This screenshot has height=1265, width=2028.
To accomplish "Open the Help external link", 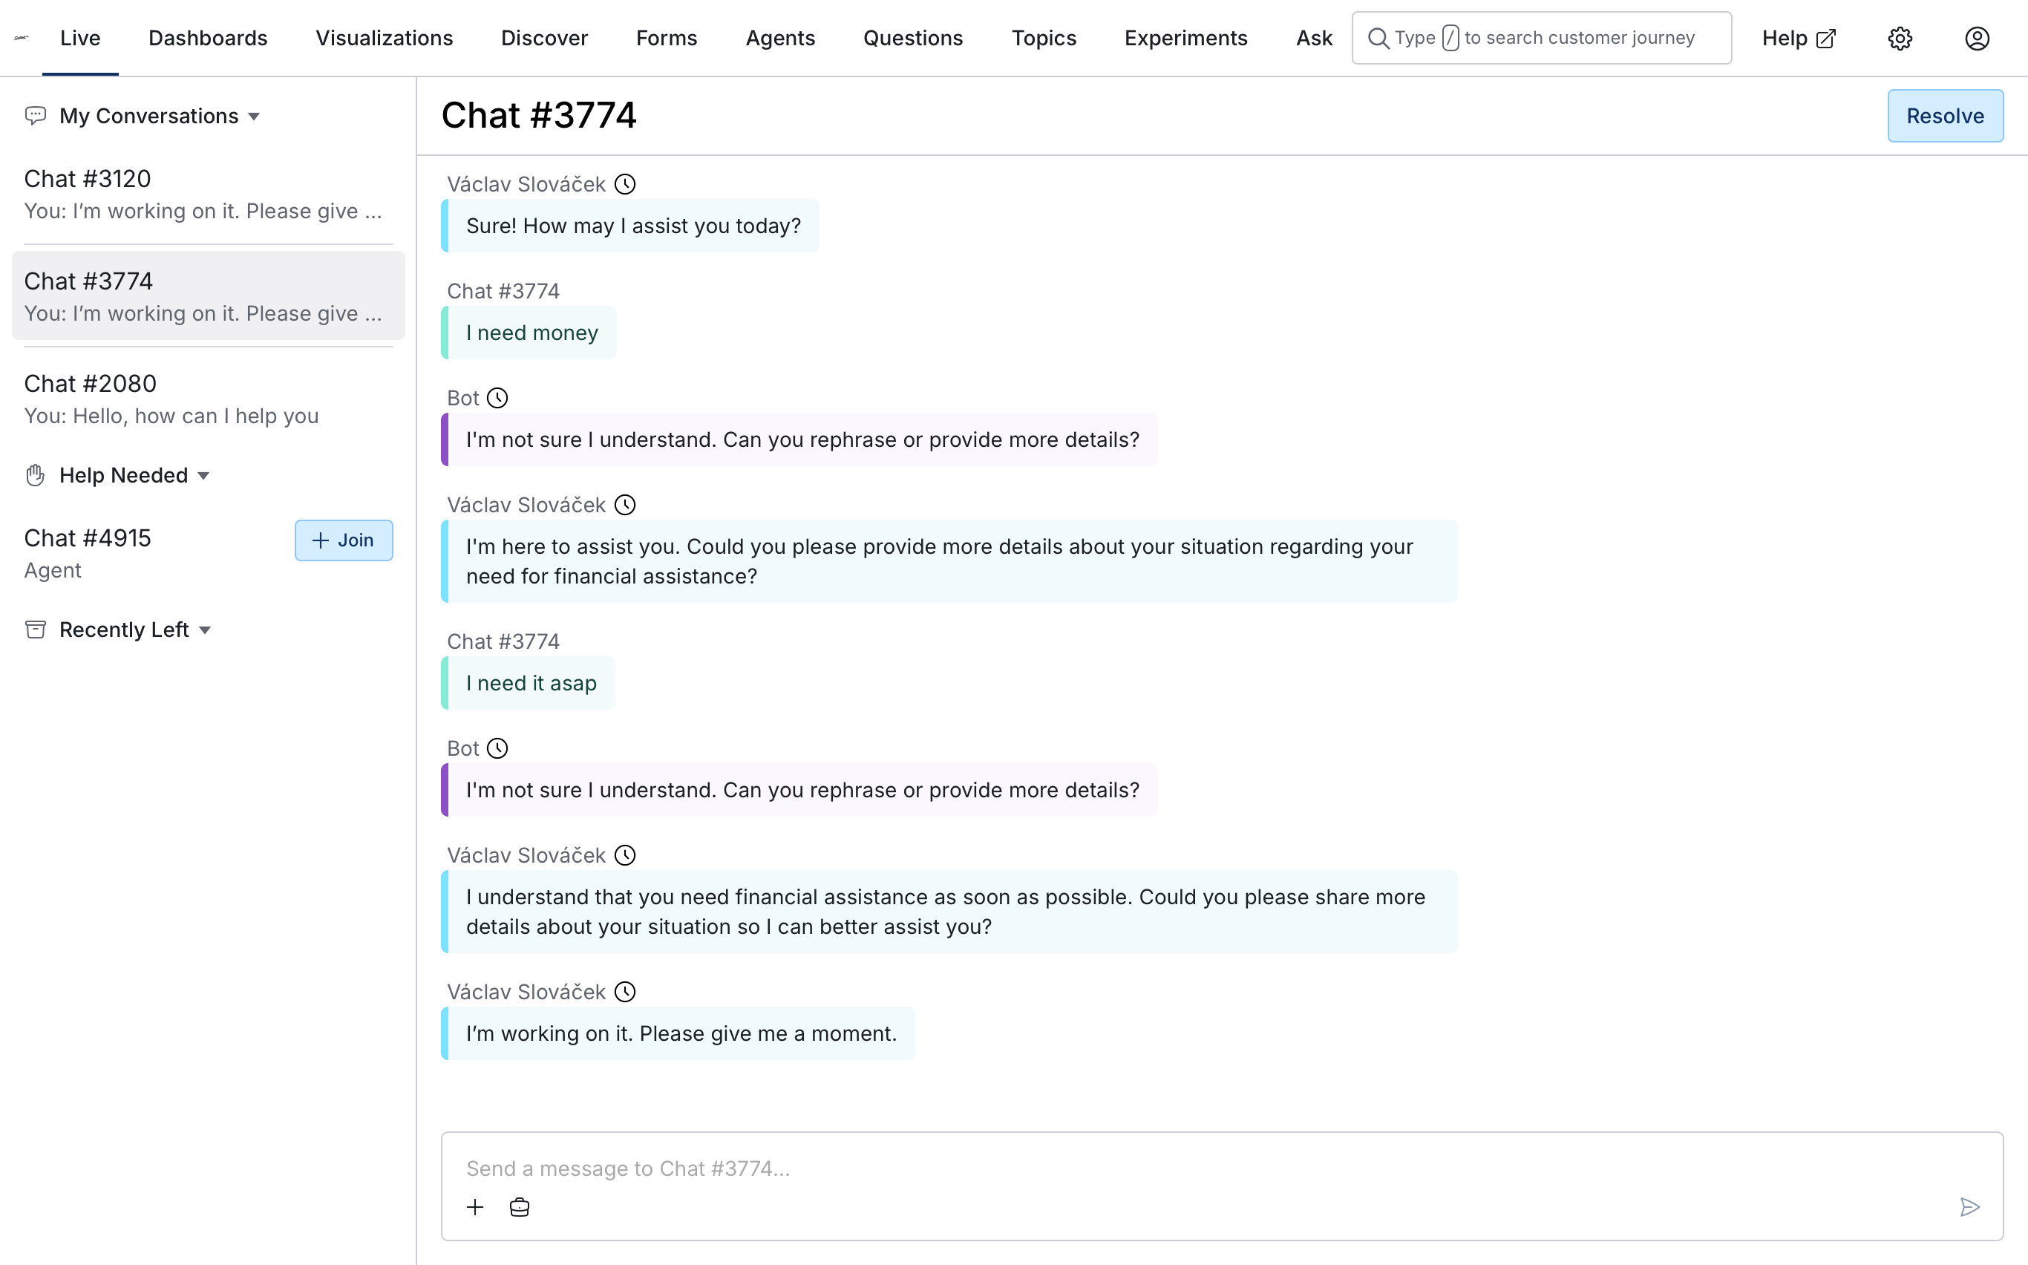I will (1798, 39).
